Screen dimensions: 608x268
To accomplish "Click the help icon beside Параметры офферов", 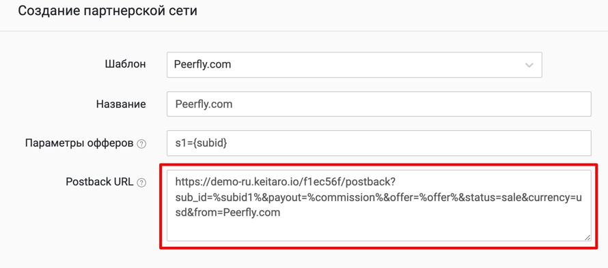I will pyautogui.click(x=142, y=144).
